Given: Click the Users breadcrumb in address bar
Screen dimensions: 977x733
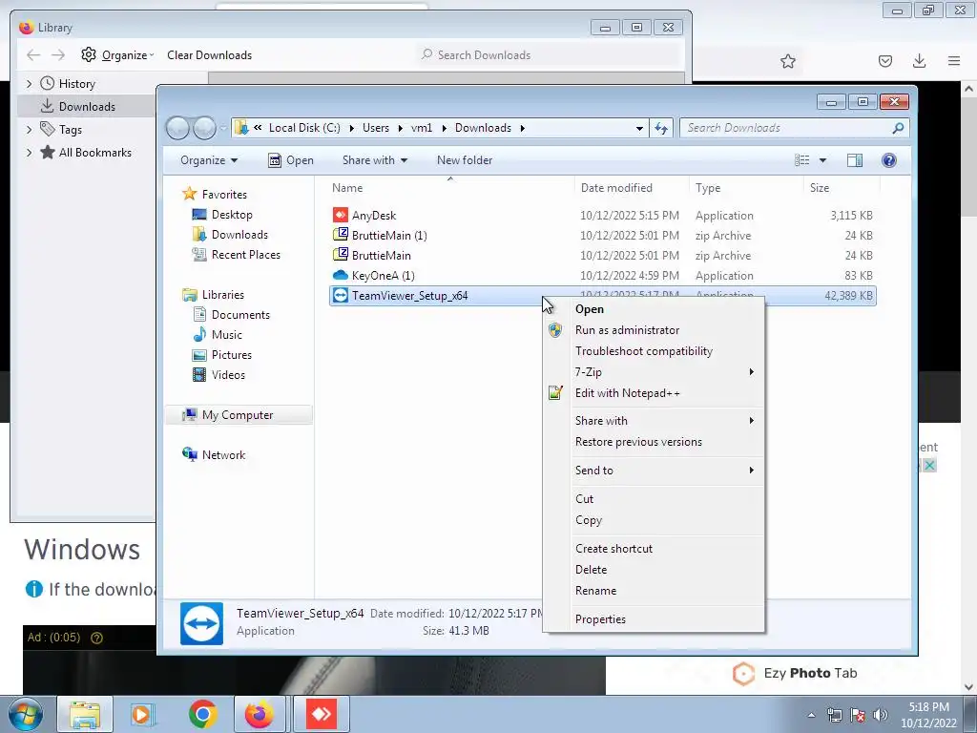Looking at the screenshot, I should coord(376,128).
